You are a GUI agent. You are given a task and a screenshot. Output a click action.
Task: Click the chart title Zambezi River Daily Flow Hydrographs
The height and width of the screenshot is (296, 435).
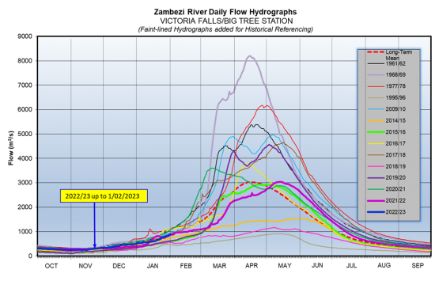(x=225, y=12)
